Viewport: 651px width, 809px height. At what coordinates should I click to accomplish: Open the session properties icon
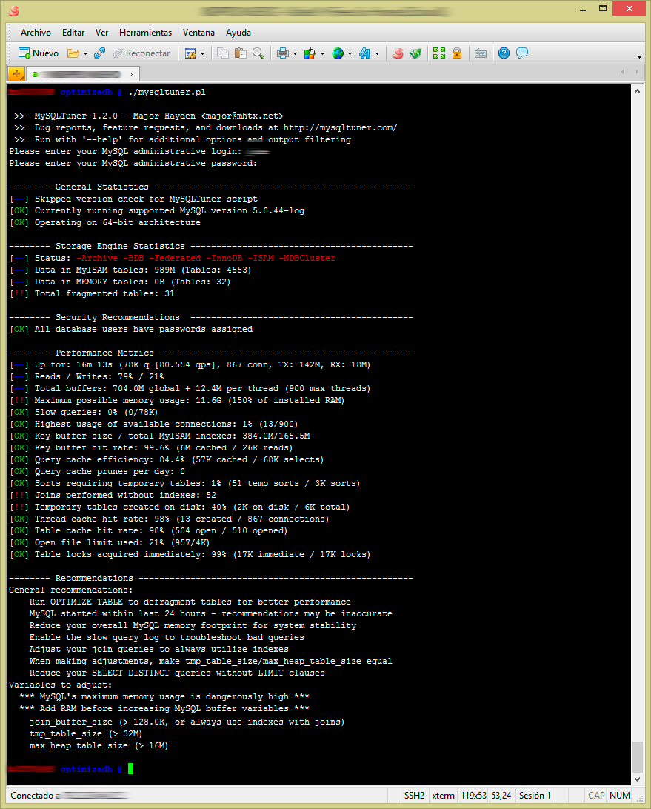point(190,53)
